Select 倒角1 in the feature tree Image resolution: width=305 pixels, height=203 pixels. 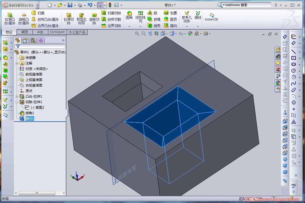29,113
